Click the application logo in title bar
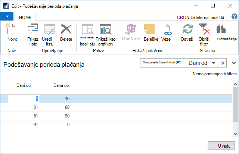Image resolution: width=239 pixels, height=154 pixels. [6, 6]
